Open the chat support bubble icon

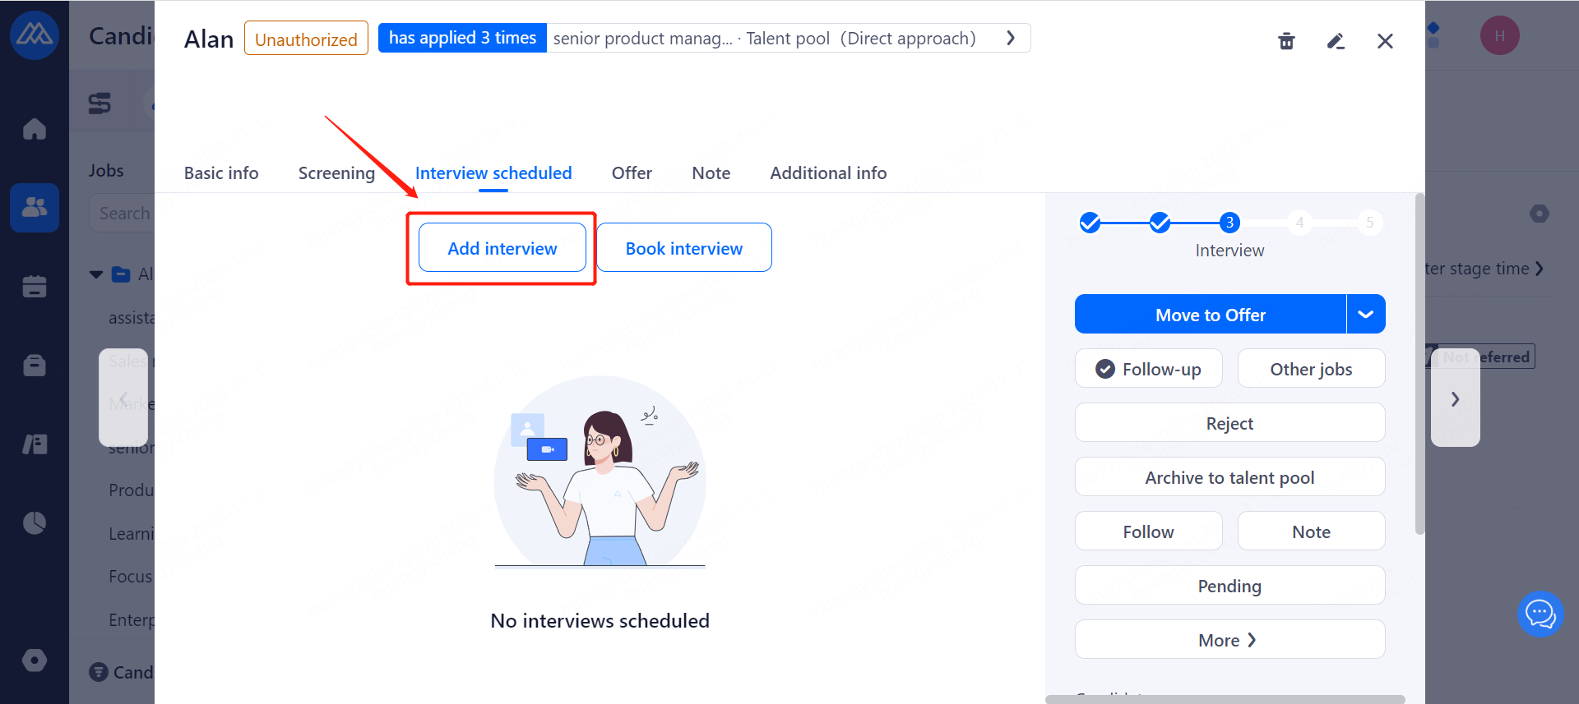tap(1540, 614)
